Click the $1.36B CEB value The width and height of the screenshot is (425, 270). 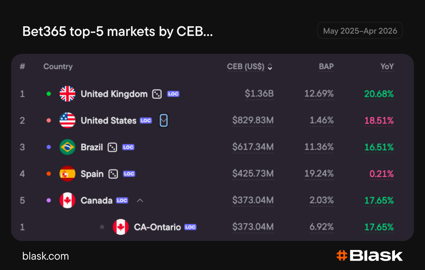(x=259, y=94)
